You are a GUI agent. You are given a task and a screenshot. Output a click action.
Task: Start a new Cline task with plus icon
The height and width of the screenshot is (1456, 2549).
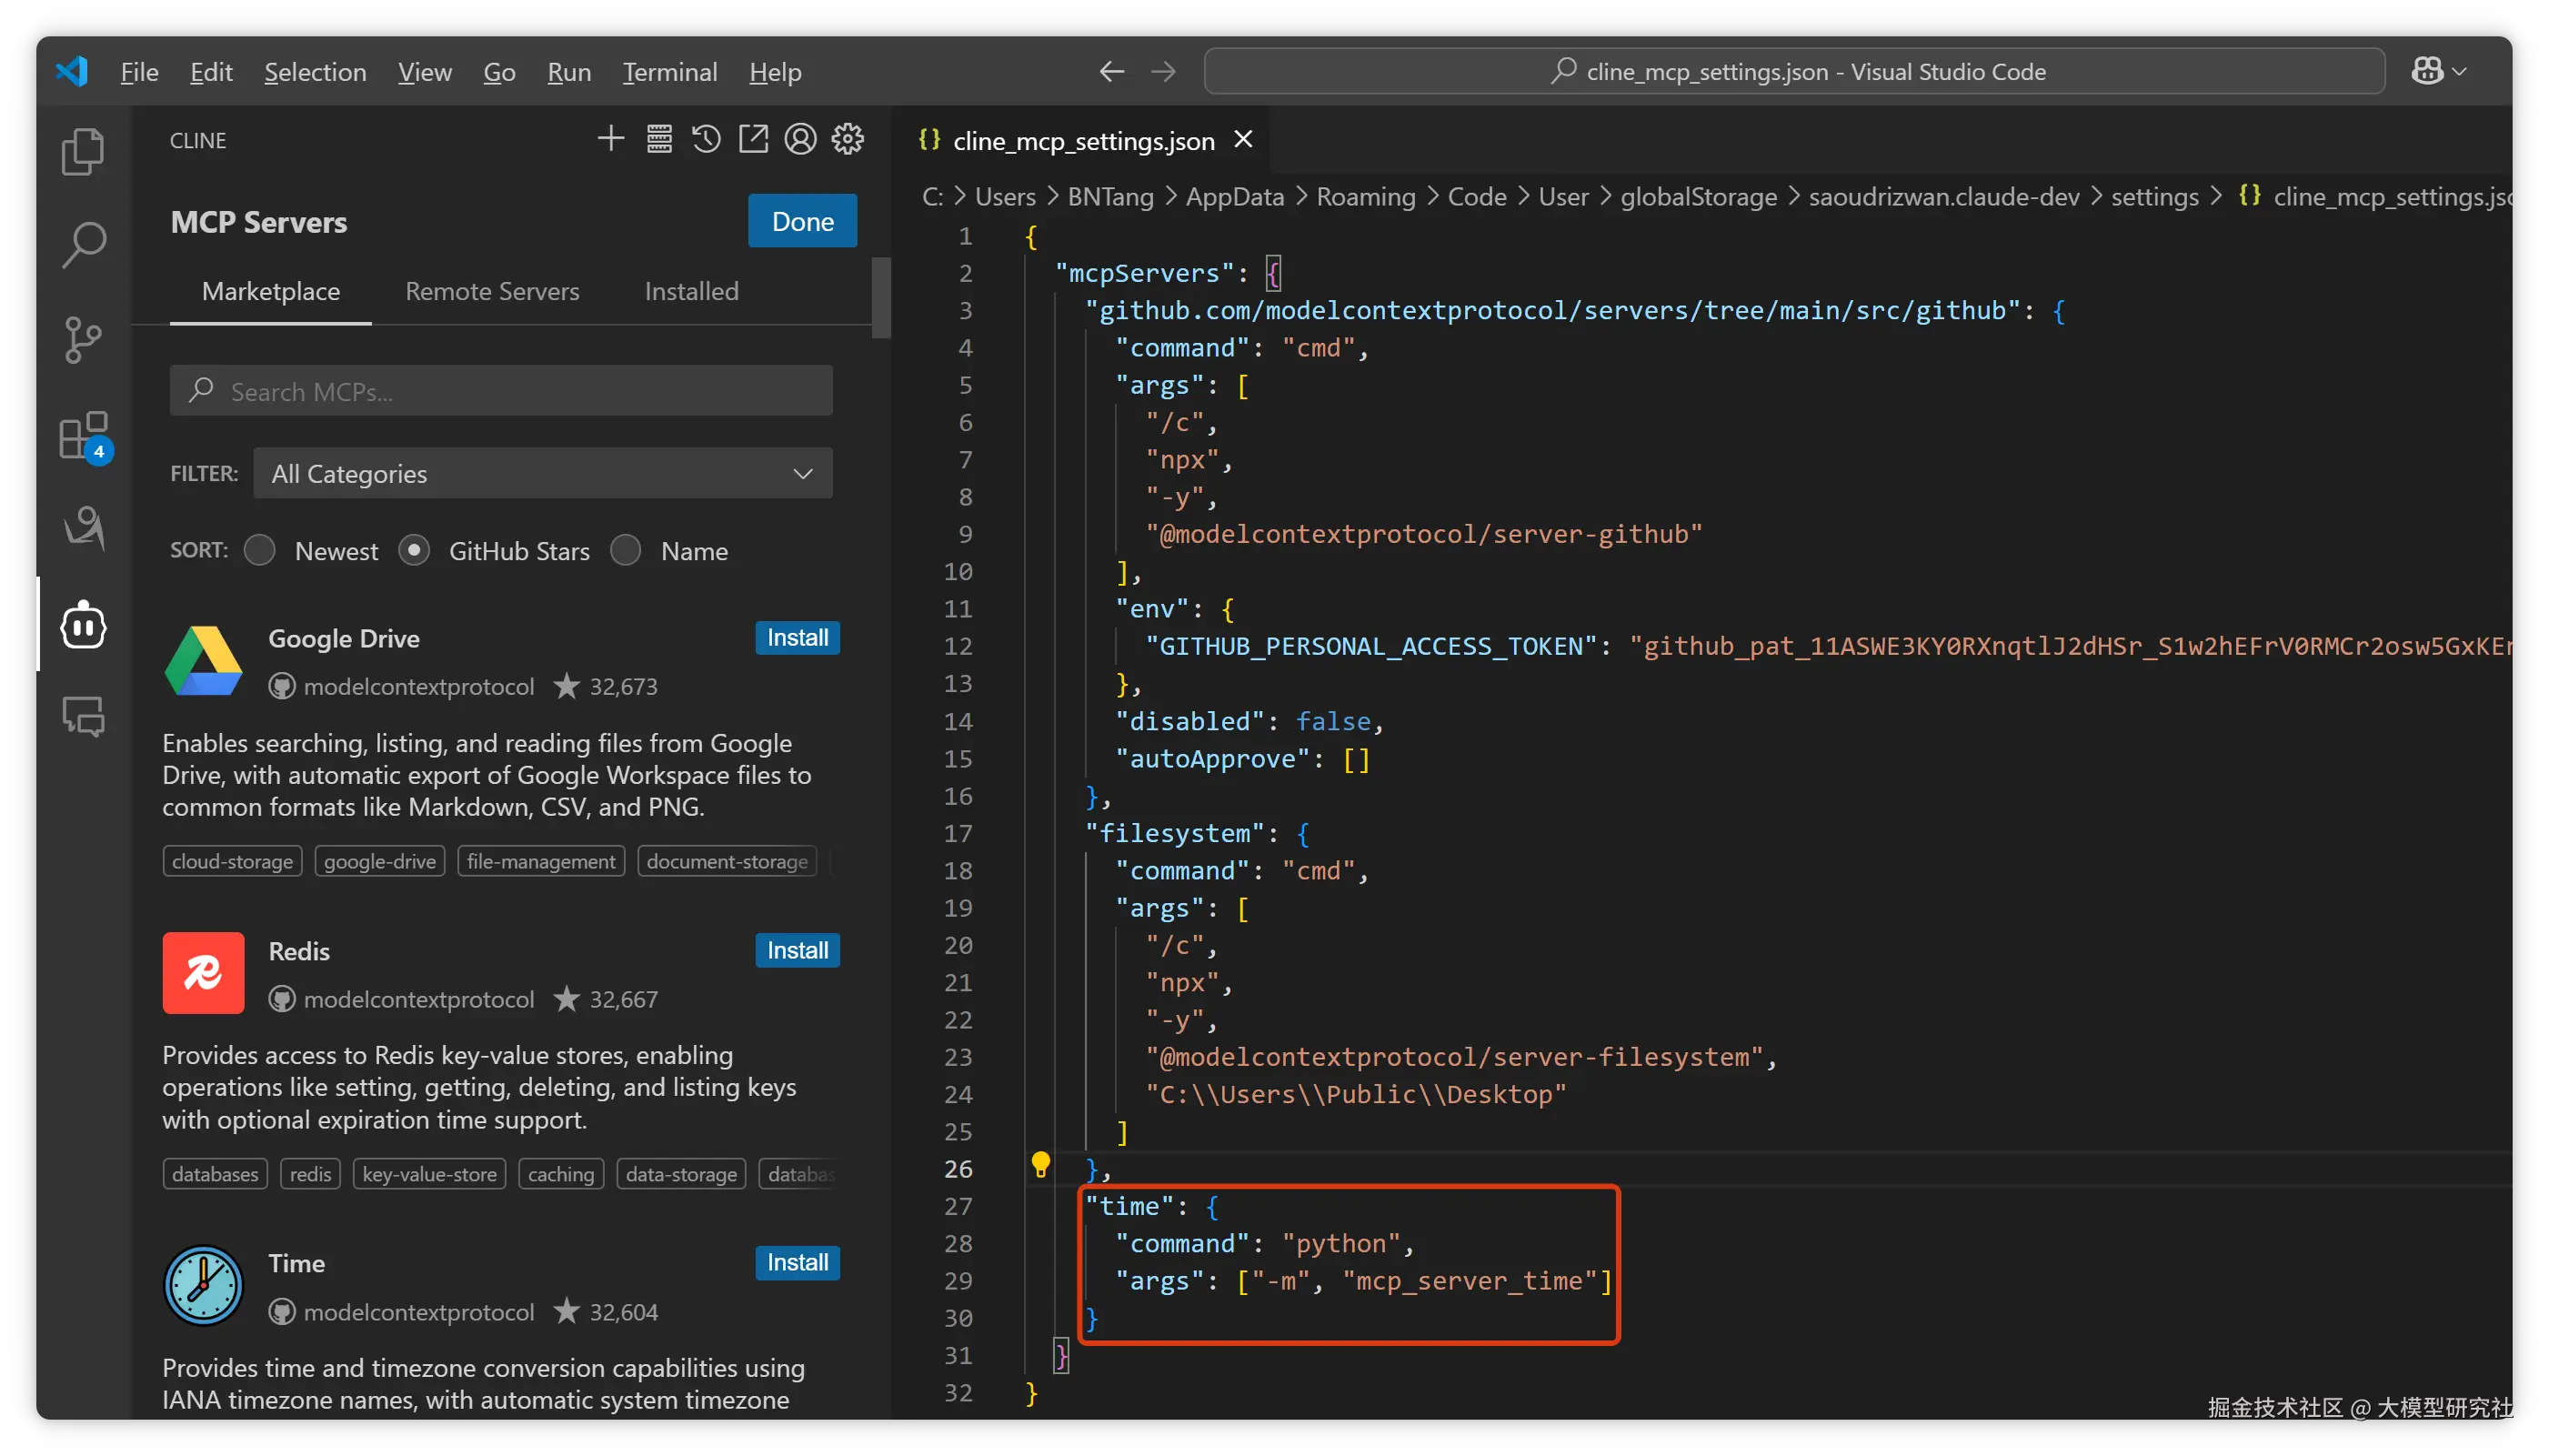point(611,139)
